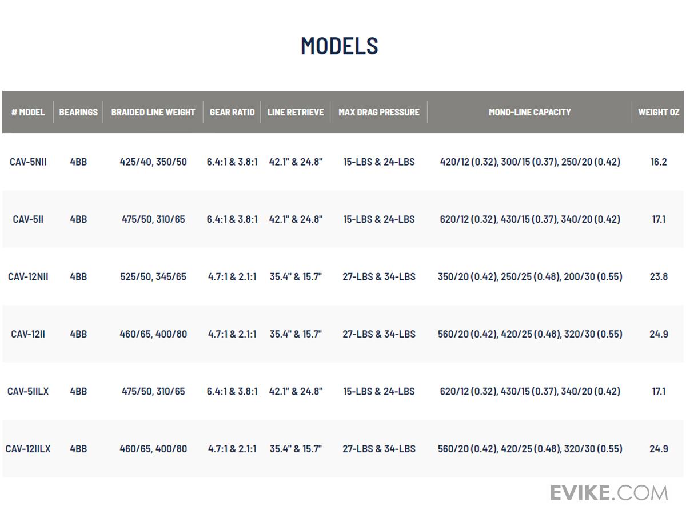The image size is (686, 514).
Task: Select the 23.8 weight value
Action: click(x=659, y=276)
